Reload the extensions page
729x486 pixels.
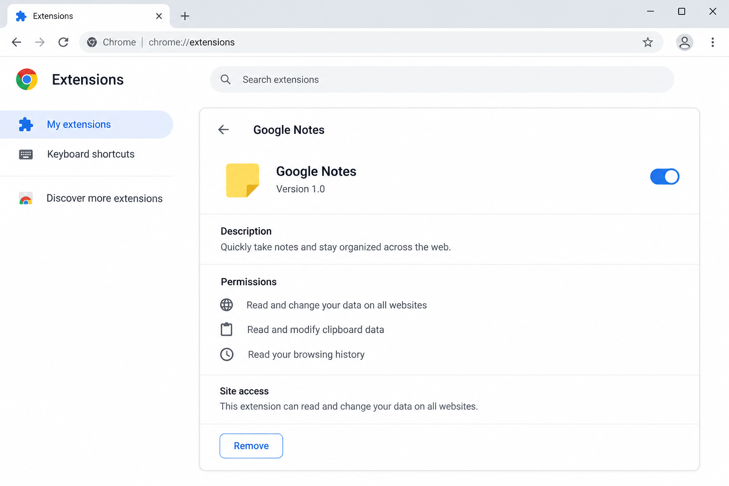coord(63,42)
